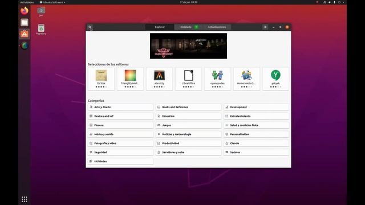Image resolution: width=365 pixels, height=205 pixels.
Task: Choose the Seguridad category
Action: point(120,153)
